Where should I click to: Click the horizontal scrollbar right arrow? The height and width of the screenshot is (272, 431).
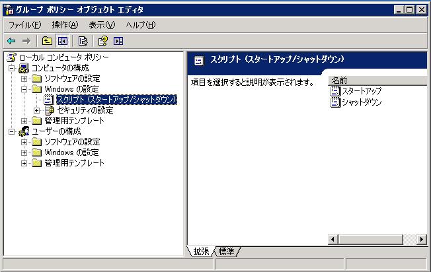click(422, 239)
